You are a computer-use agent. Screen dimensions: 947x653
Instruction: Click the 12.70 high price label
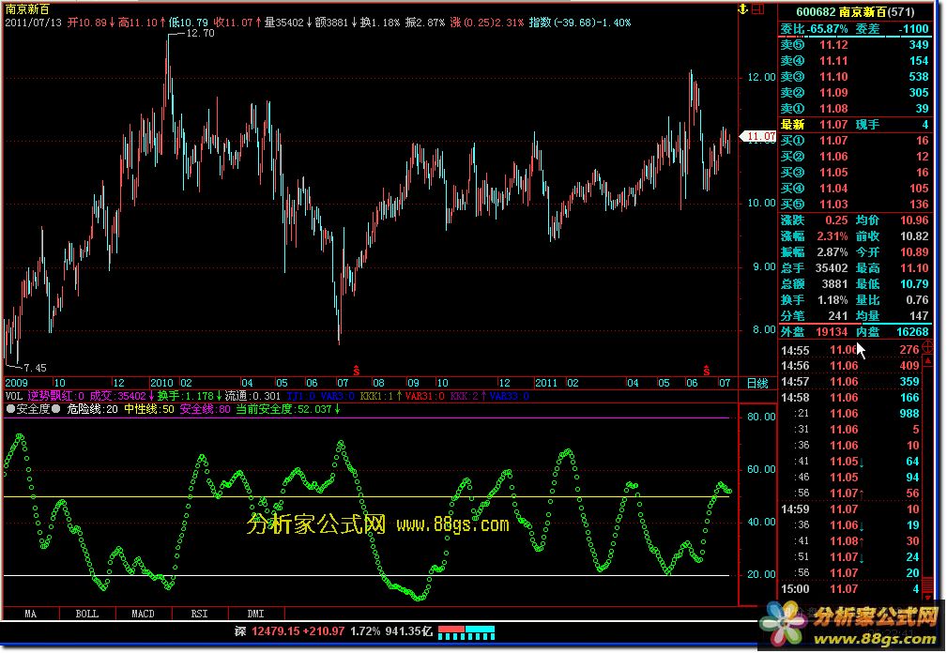pos(200,33)
